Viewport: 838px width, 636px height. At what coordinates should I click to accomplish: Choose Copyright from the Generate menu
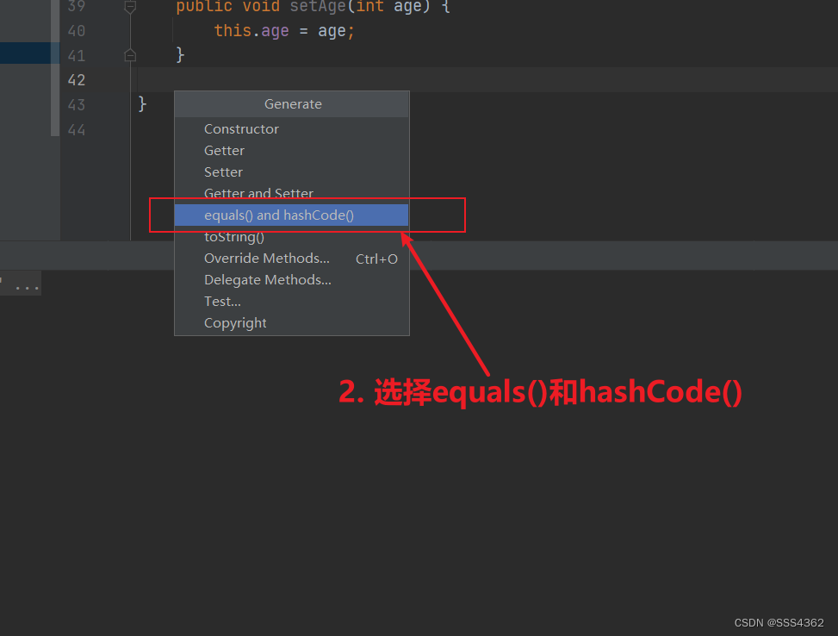(292, 322)
